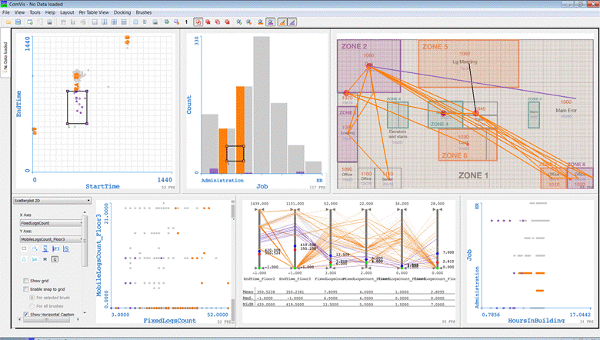Click the red-outlined brush mode toolbar icon
The width and height of the screenshot is (600, 340).
pyautogui.click(x=199, y=22)
